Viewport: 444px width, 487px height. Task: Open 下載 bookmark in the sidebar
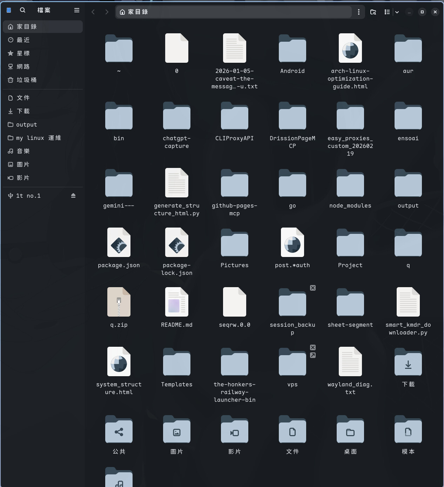[x=43, y=111]
